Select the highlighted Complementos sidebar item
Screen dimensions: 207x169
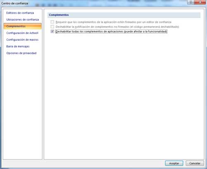[x=22, y=26]
